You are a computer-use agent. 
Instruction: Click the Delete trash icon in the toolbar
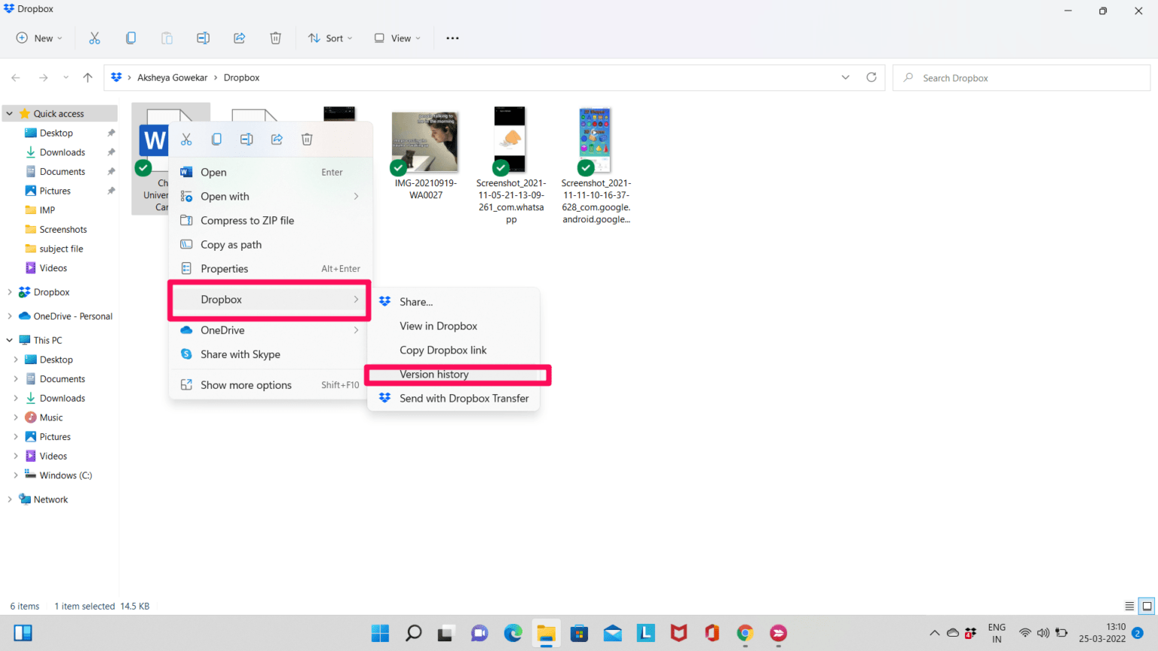point(275,38)
